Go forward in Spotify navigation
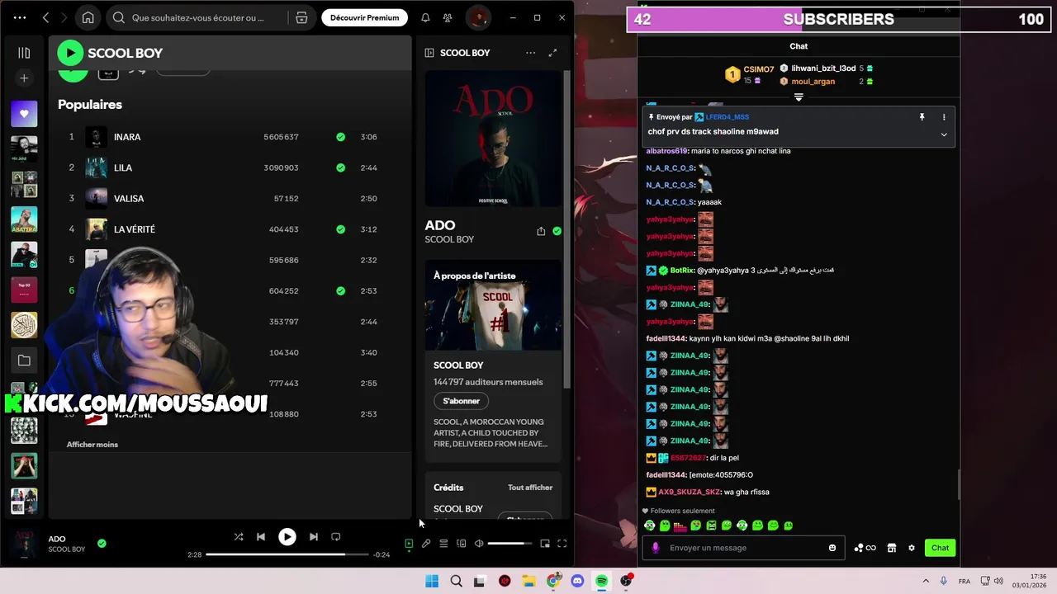Image resolution: width=1057 pixels, height=594 pixels. tap(64, 17)
